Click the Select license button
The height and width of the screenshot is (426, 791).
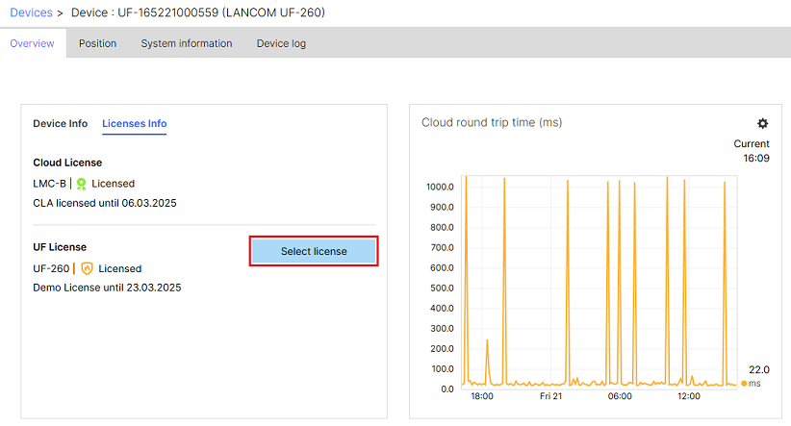tap(314, 251)
